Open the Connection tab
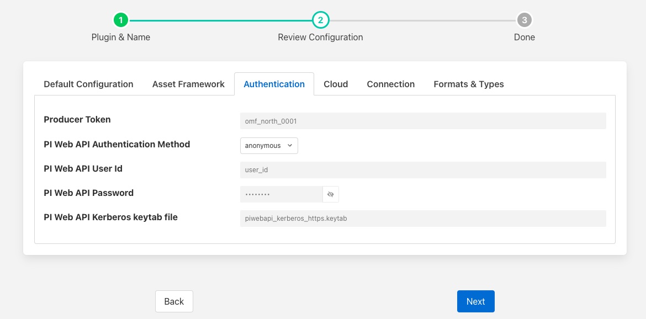The width and height of the screenshot is (646, 319). tap(390, 84)
